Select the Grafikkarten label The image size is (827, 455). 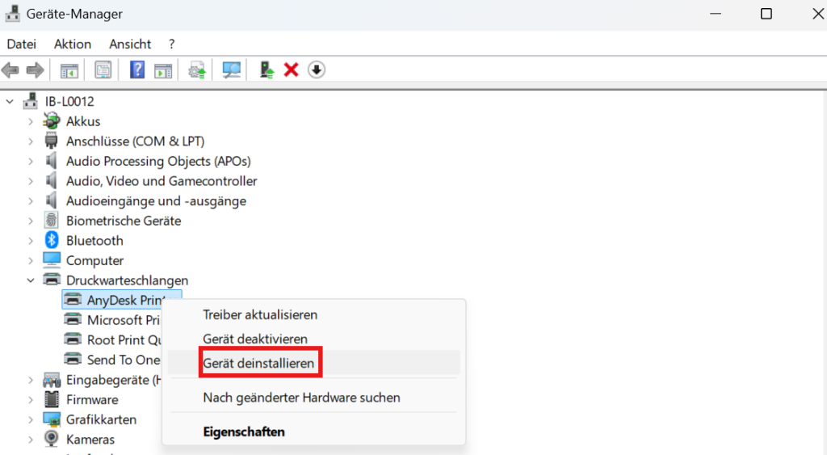pyautogui.click(x=101, y=419)
